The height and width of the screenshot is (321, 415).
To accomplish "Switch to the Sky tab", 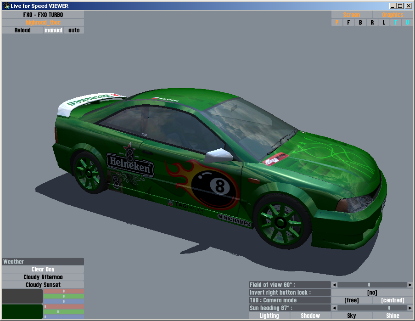I will (x=352, y=315).
